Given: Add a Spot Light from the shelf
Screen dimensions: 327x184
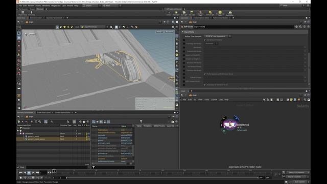Looking at the screenshot, I should (x=184, y=13).
